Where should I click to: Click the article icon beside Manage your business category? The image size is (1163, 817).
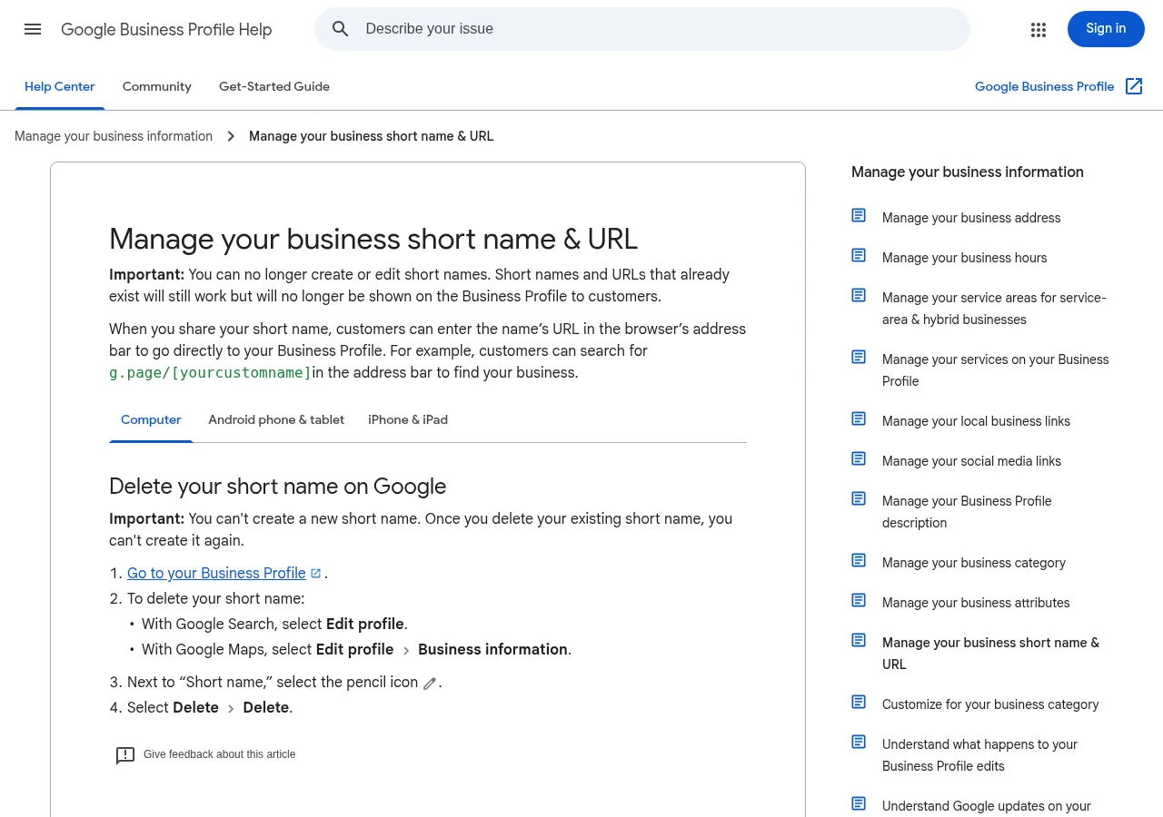click(859, 560)
